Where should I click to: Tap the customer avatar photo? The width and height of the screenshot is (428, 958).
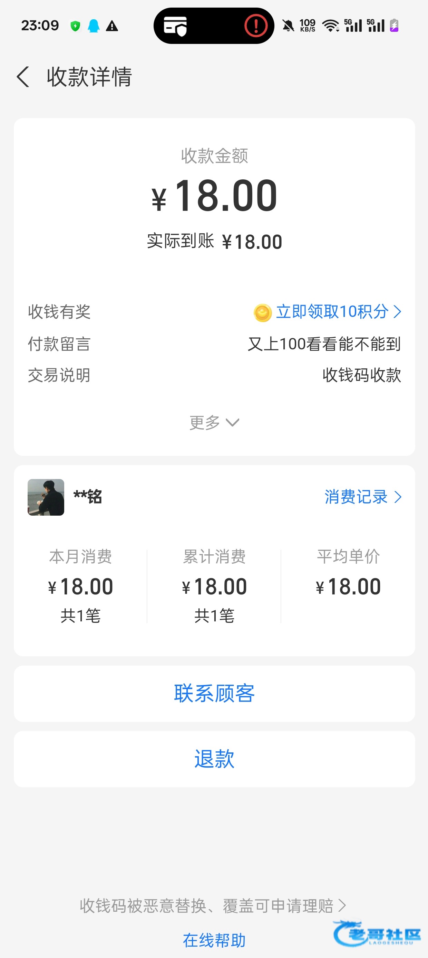click(x=46, y=497)
